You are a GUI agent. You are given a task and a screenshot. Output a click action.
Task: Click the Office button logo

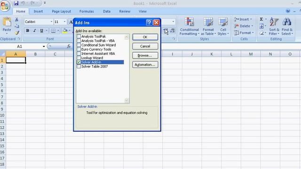pos(5,6)
